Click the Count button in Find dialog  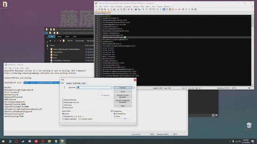(122, 92)
